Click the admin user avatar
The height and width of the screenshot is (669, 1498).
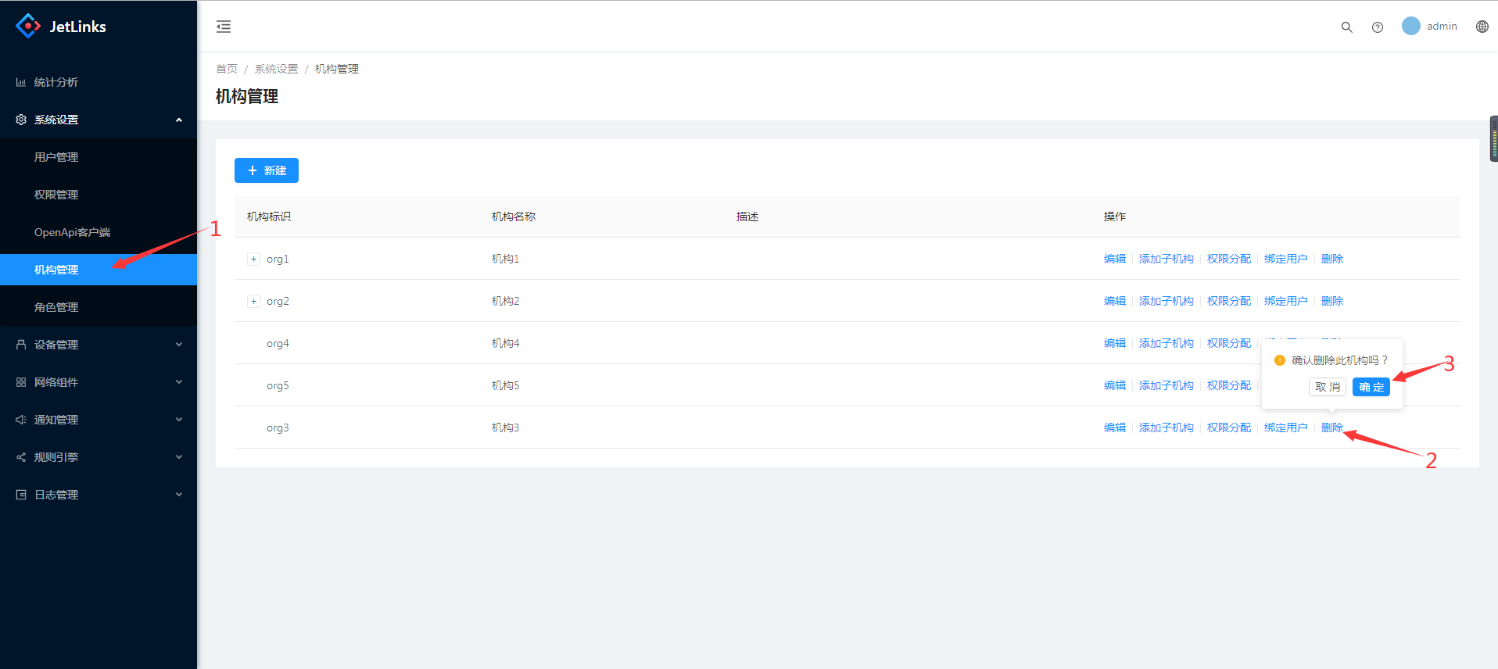1410,26
